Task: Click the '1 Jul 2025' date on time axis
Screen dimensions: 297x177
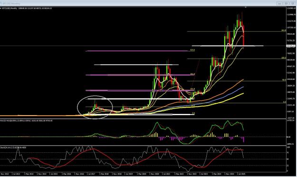Action: (241, 174)
